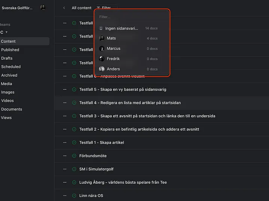Open the Images section in sidebar
Screen dimensions: 269x201
point(8,92)
